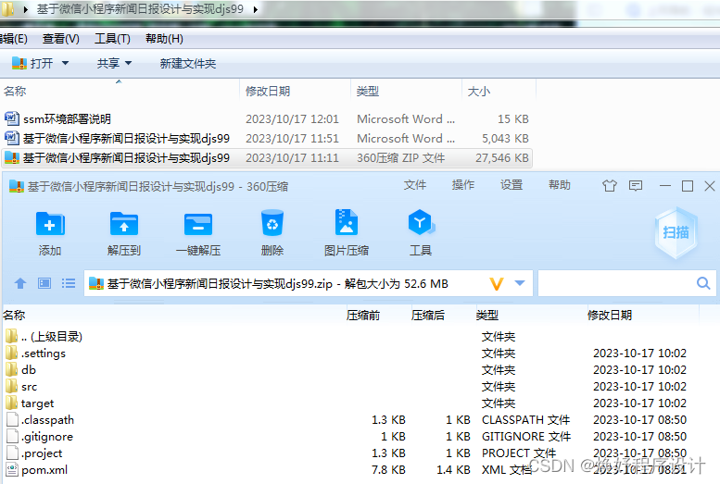Select ssm环境部署说明 file name
Image resolution: width=720 pixels, height=484 pixels.
(x=67, y=118)
